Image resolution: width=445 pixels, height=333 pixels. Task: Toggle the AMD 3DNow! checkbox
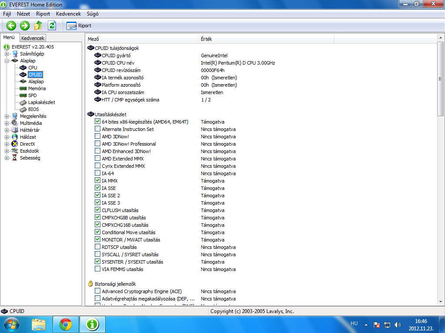point(97,136)
